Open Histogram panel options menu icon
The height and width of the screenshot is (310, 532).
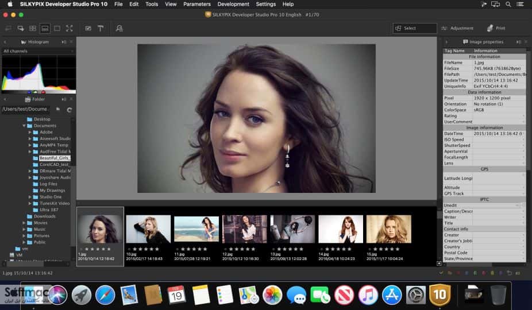pyautogui.click(x=64, y=42)
